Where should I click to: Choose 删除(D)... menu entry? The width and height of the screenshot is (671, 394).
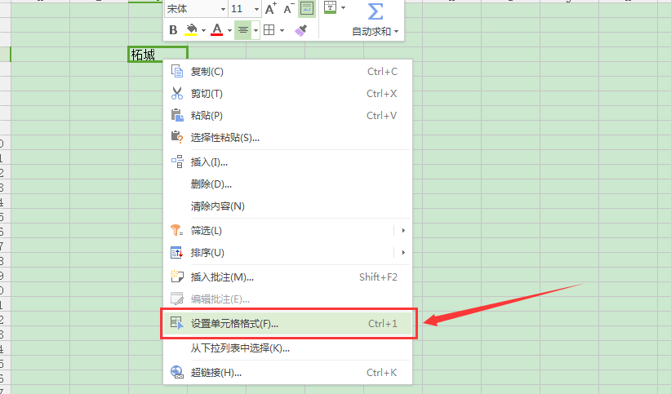click(x=287, y=184)
